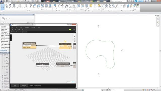Switch Dynamo view to Node

[x=73, y=82]
